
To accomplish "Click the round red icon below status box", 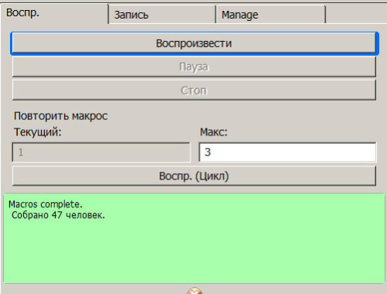I will (x=194, y=291).
